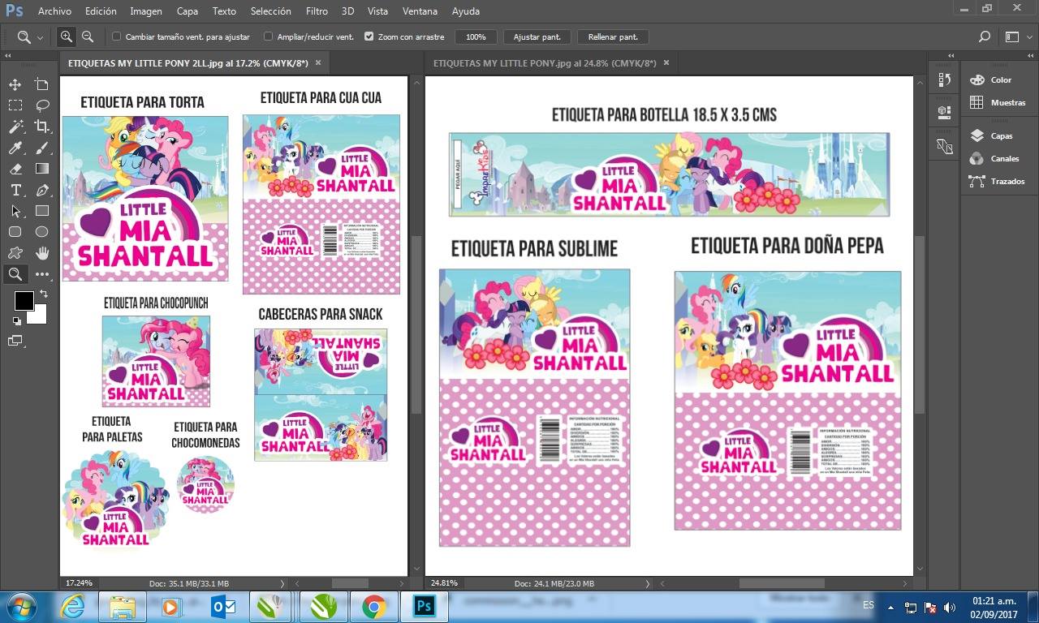
Task: Open the Archivo menu
Action: (x=54, y=11)
